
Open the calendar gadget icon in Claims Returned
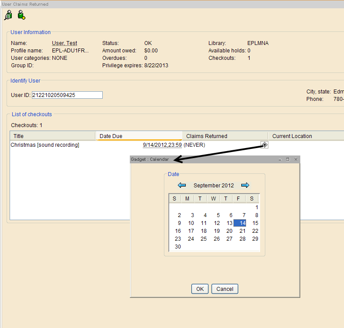(x=264, y=145)
